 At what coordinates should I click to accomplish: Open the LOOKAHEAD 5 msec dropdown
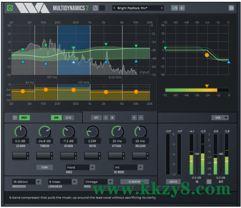[x=63, y=182]
